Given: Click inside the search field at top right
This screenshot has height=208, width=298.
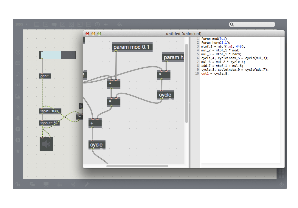Looking at the screenshot, I should coord(253,24).
